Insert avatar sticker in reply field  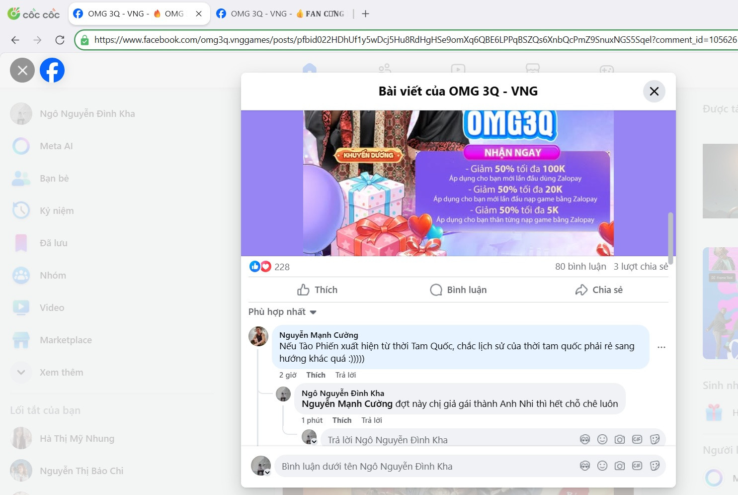coord(585,439)
